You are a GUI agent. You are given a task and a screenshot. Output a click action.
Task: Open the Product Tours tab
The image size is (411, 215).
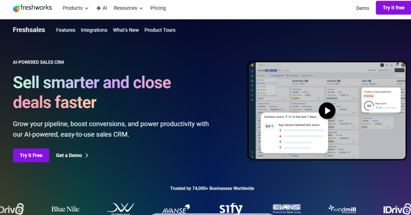coord(160,30)
